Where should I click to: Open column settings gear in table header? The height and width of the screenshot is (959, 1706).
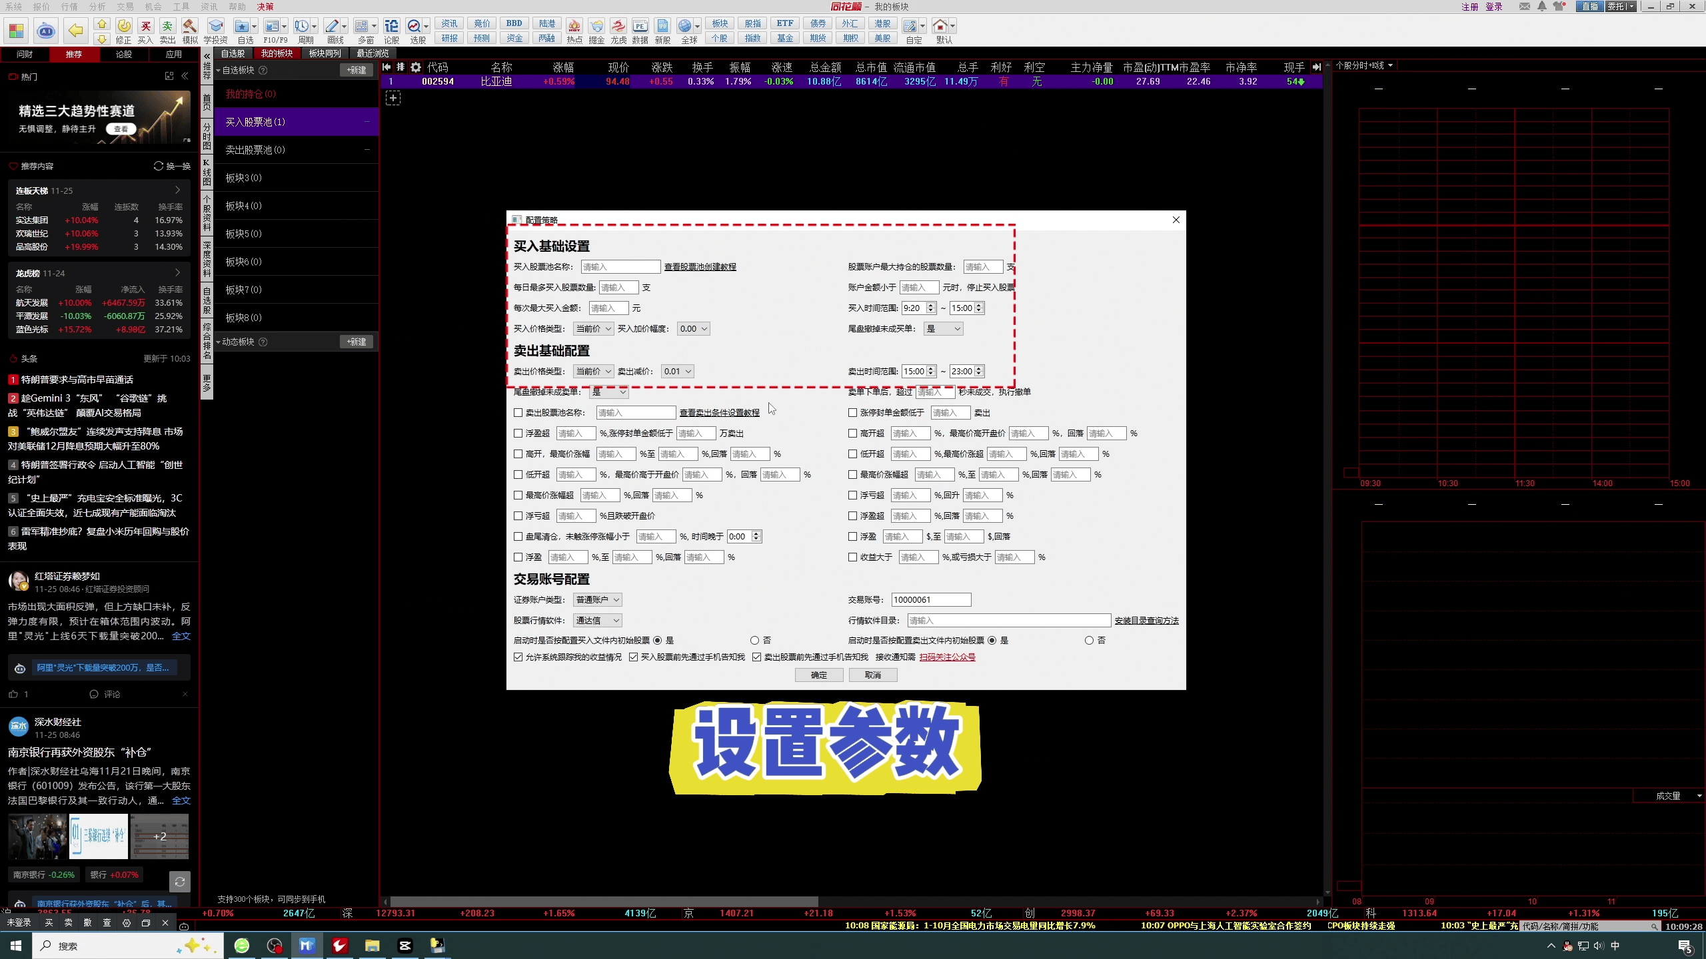coord(416,67)
